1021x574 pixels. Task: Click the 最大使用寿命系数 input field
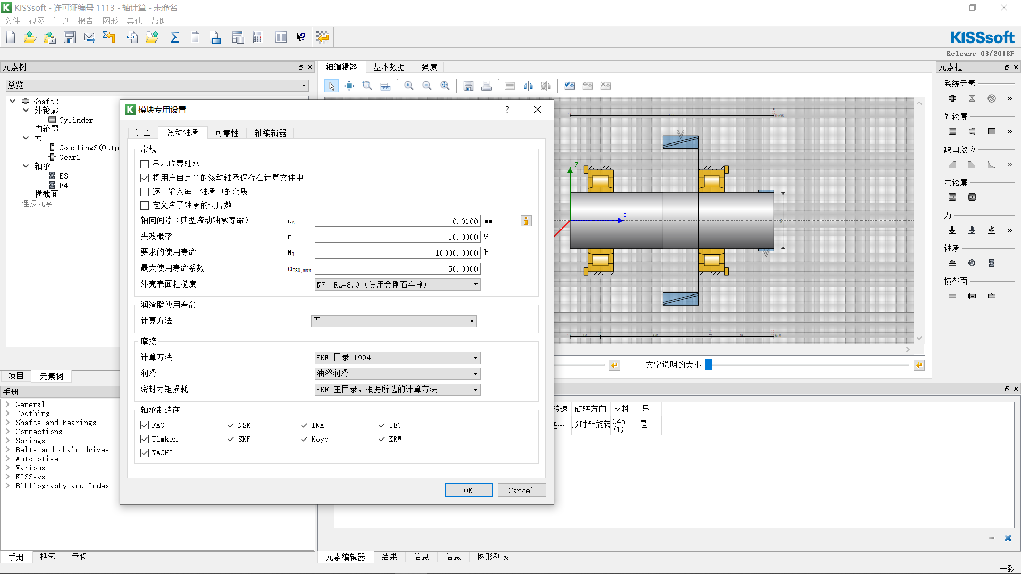398,269
